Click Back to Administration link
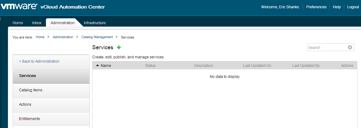Screen dimensions: 361x128 (x=39, y=61)
